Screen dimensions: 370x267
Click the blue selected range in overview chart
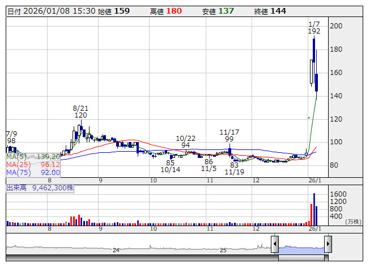pos(301,248)
